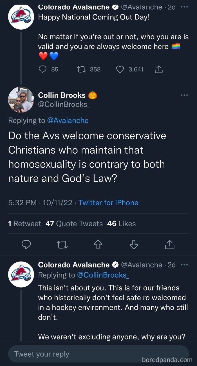Open the @CollinBrooks_ mention link

tap(103, 275)
